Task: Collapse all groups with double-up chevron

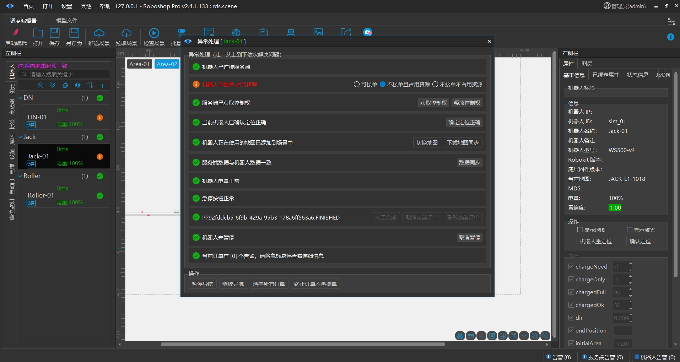Action: click(40, 85)
